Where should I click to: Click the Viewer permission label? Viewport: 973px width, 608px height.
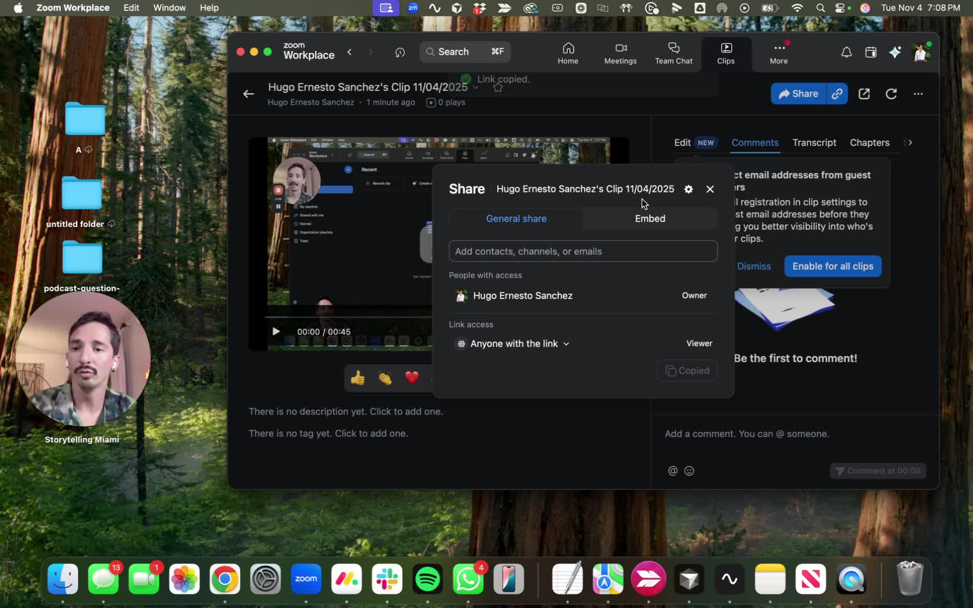699,343
